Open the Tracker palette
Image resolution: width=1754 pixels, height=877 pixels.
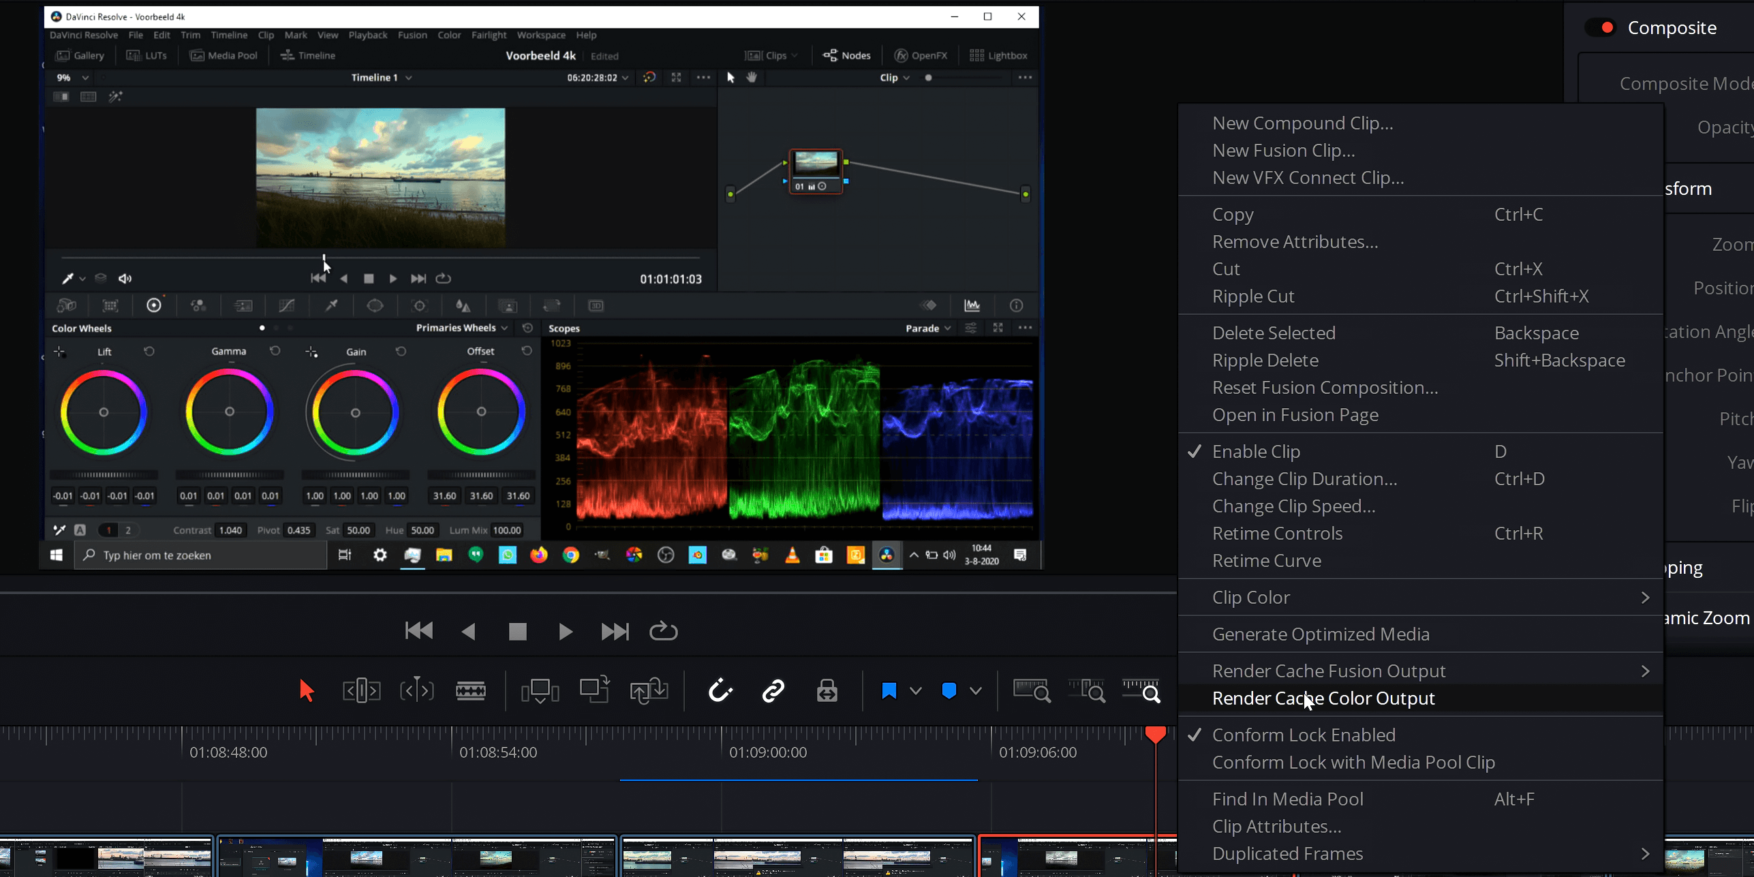click(x=419, y=305)
